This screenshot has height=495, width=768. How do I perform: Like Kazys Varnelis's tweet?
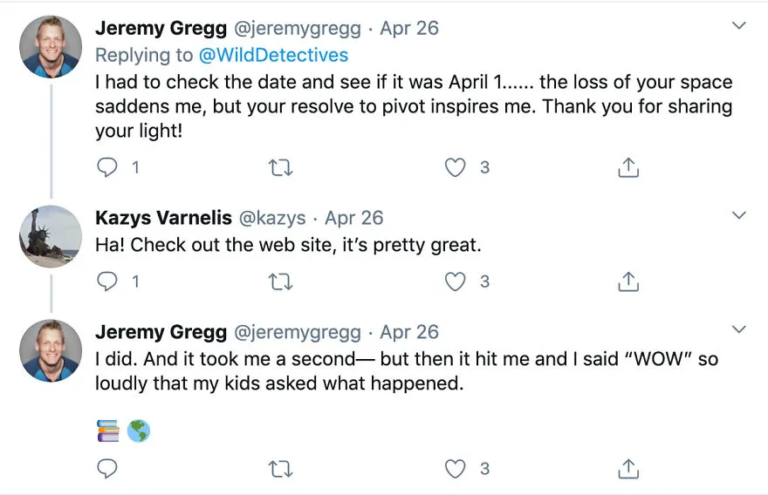pos(455,281)
